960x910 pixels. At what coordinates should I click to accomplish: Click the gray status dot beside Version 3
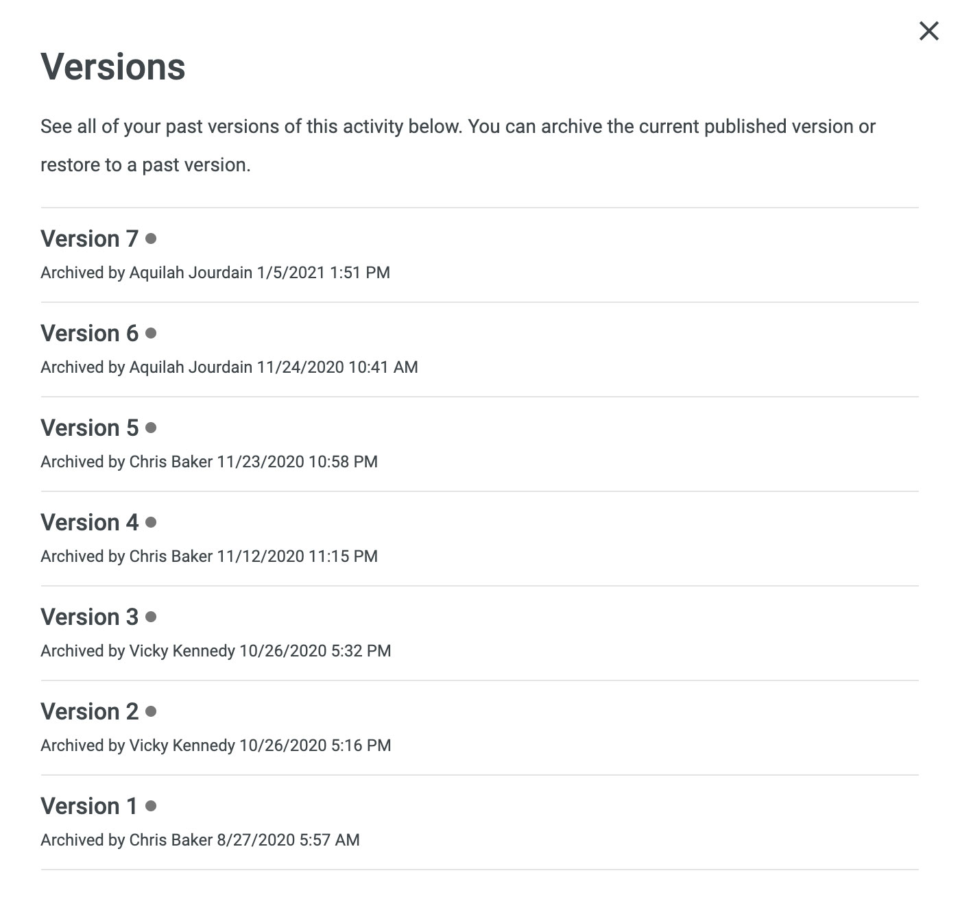(x=151, y=617)
